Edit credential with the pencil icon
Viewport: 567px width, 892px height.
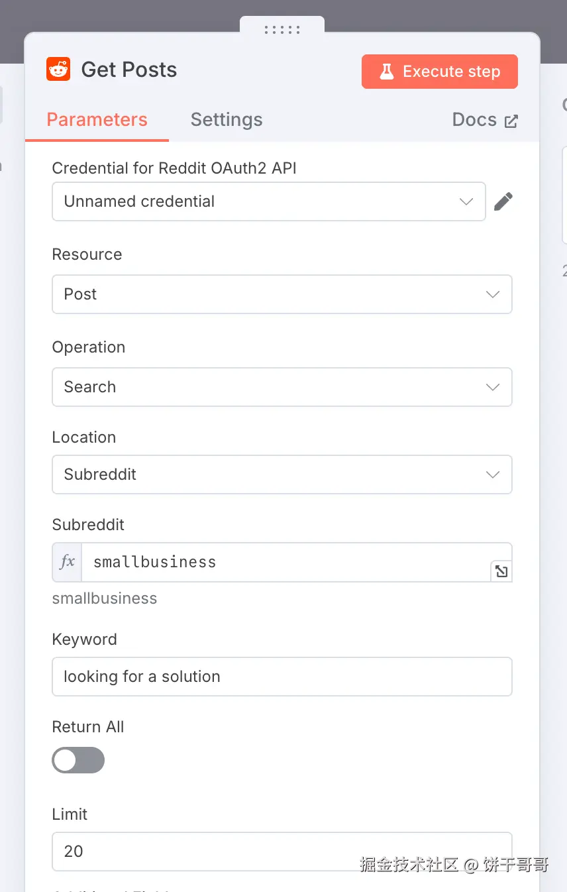point(503,201)
